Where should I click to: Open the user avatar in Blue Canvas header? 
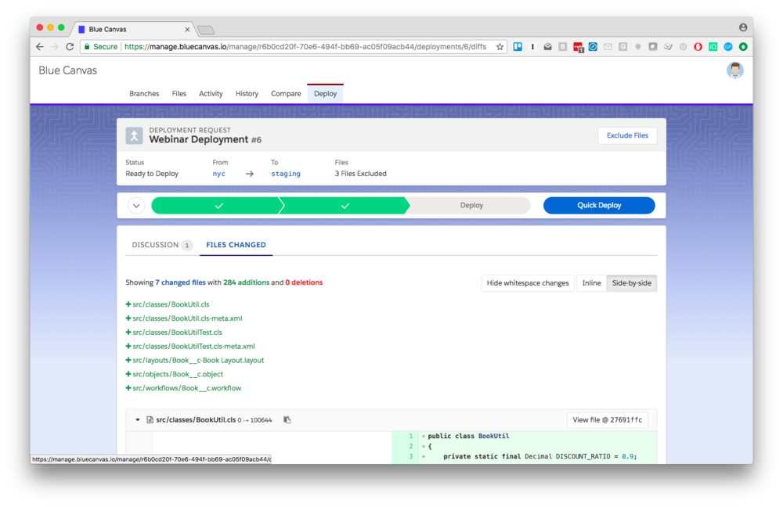tap(735, 70)
